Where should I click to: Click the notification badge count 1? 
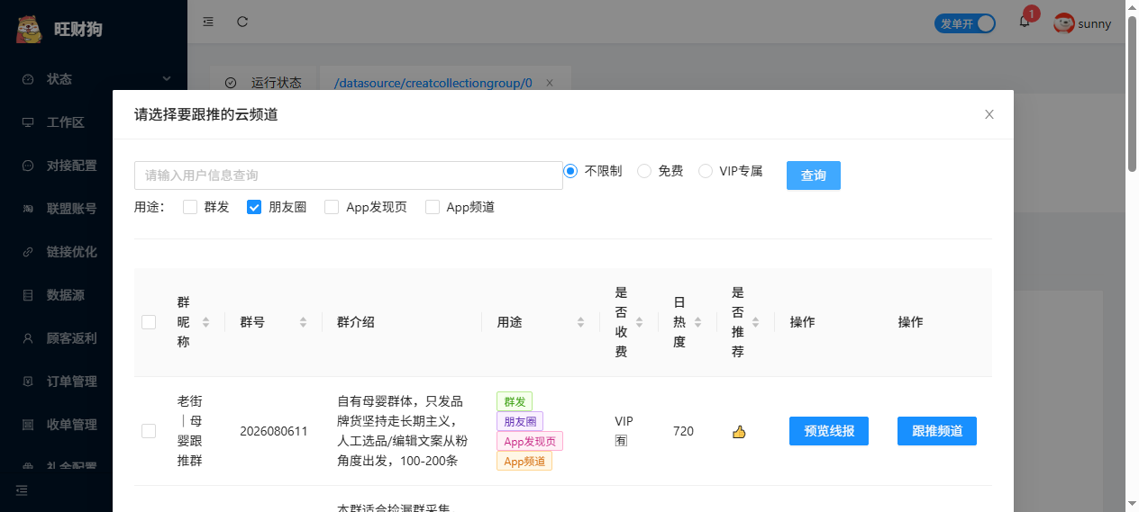click(1032, 13)
